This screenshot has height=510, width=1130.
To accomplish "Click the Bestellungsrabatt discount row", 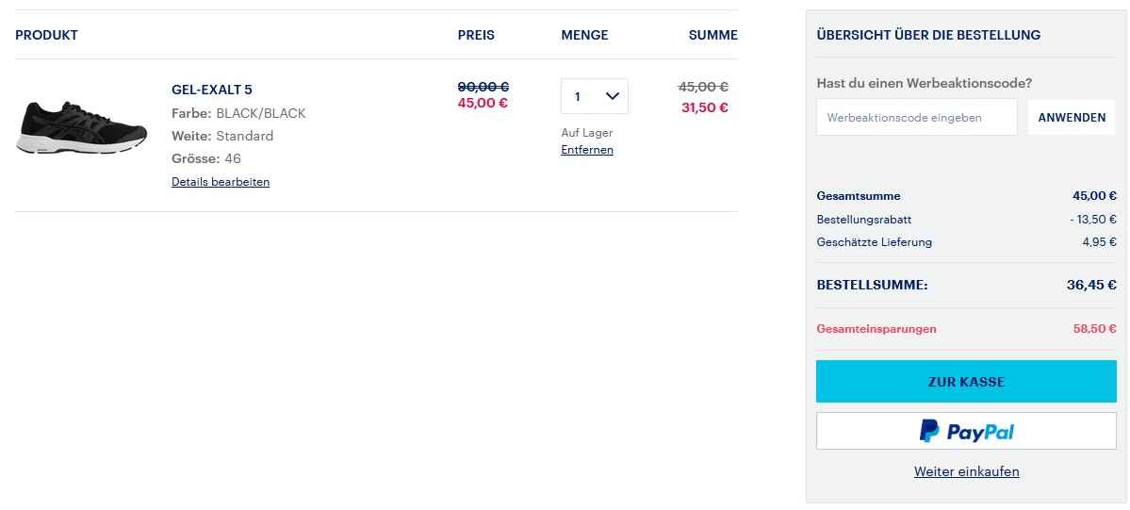I will (x=864, y=220).
